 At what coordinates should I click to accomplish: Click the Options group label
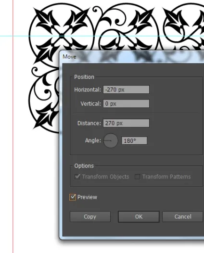pos(84,166)
